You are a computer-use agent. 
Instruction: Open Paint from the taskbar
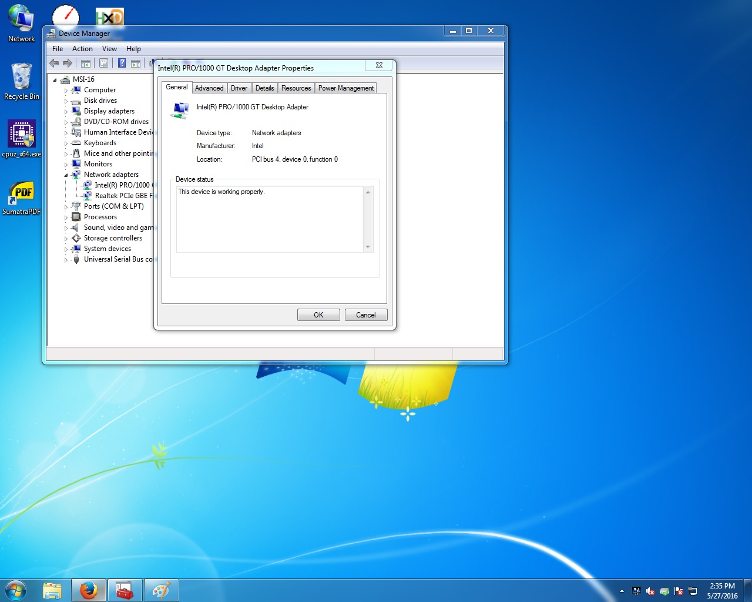click(x=161, y=590)
